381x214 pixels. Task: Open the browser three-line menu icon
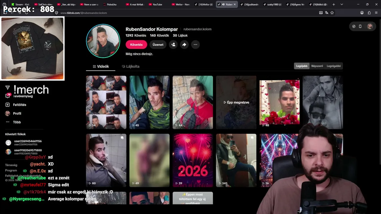[x=376, y=13]
